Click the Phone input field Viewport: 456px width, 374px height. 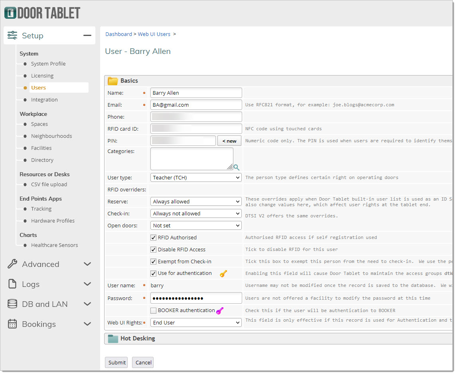[196, 117]
